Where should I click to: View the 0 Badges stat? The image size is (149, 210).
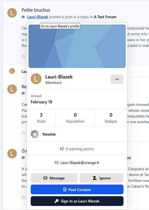111,117
